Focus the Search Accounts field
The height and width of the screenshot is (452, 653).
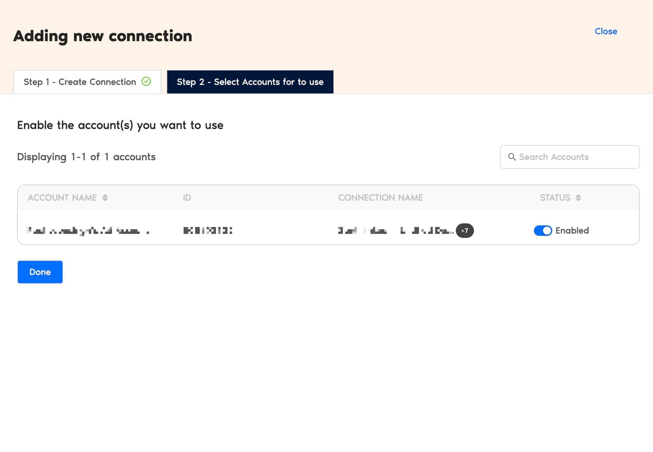[575, 157]
